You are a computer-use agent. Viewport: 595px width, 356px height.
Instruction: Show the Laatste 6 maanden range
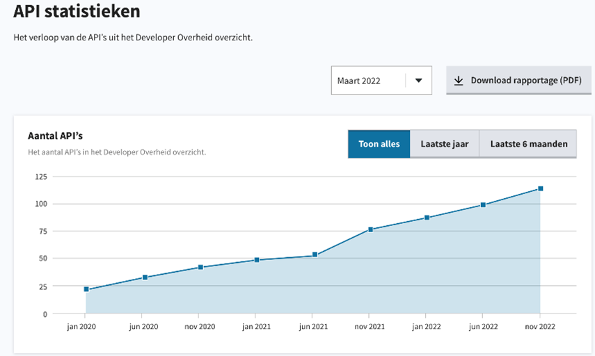coord(528,144)
